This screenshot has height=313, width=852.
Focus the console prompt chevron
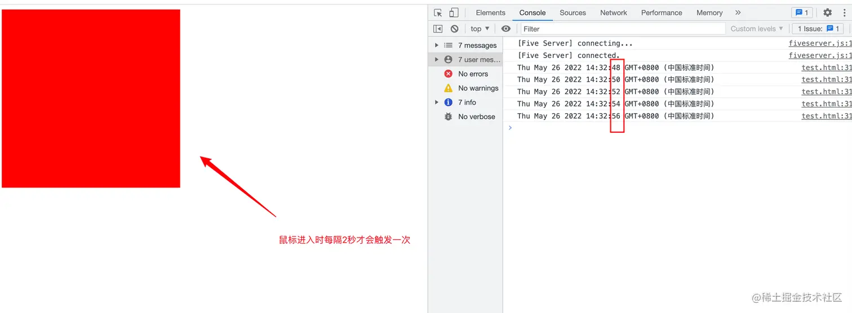click(x=511, y=128)
